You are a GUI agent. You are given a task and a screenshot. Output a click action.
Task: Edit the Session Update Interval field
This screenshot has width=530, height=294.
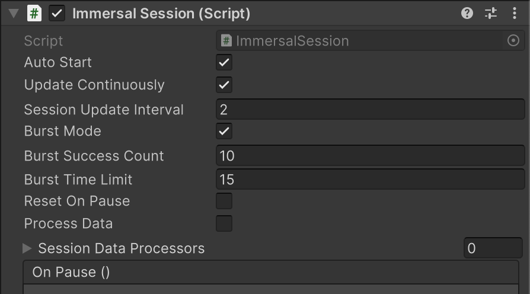pyautogui.click(x=371, y=109)
